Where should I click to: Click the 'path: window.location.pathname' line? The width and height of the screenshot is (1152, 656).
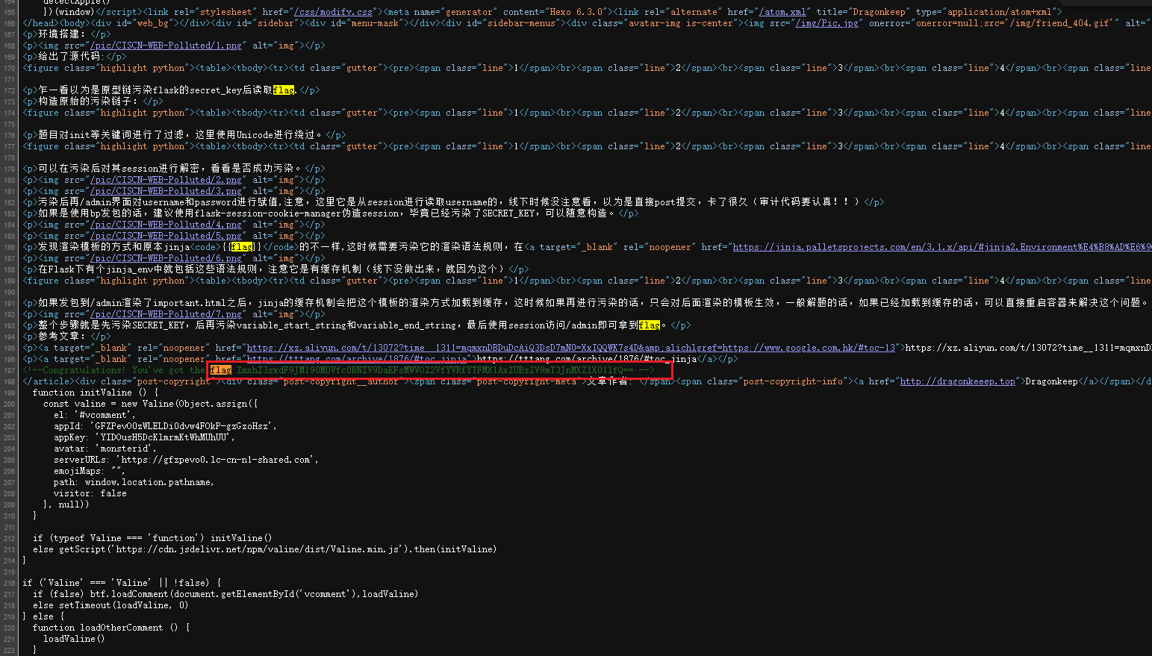pyautogui.click(x=134, y=482)
